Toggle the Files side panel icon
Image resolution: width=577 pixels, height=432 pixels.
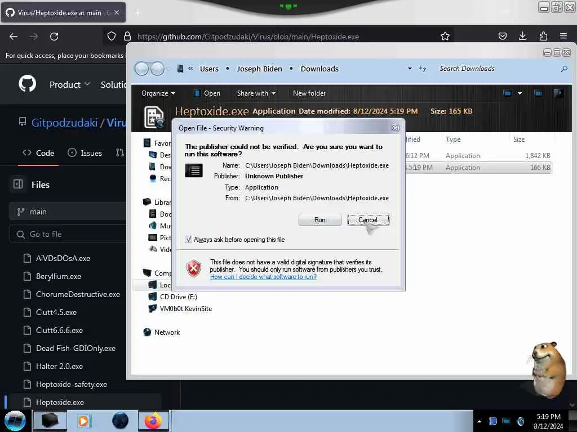[x=18, y=184]
